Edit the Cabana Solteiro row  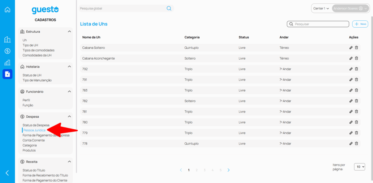(351, 48)
